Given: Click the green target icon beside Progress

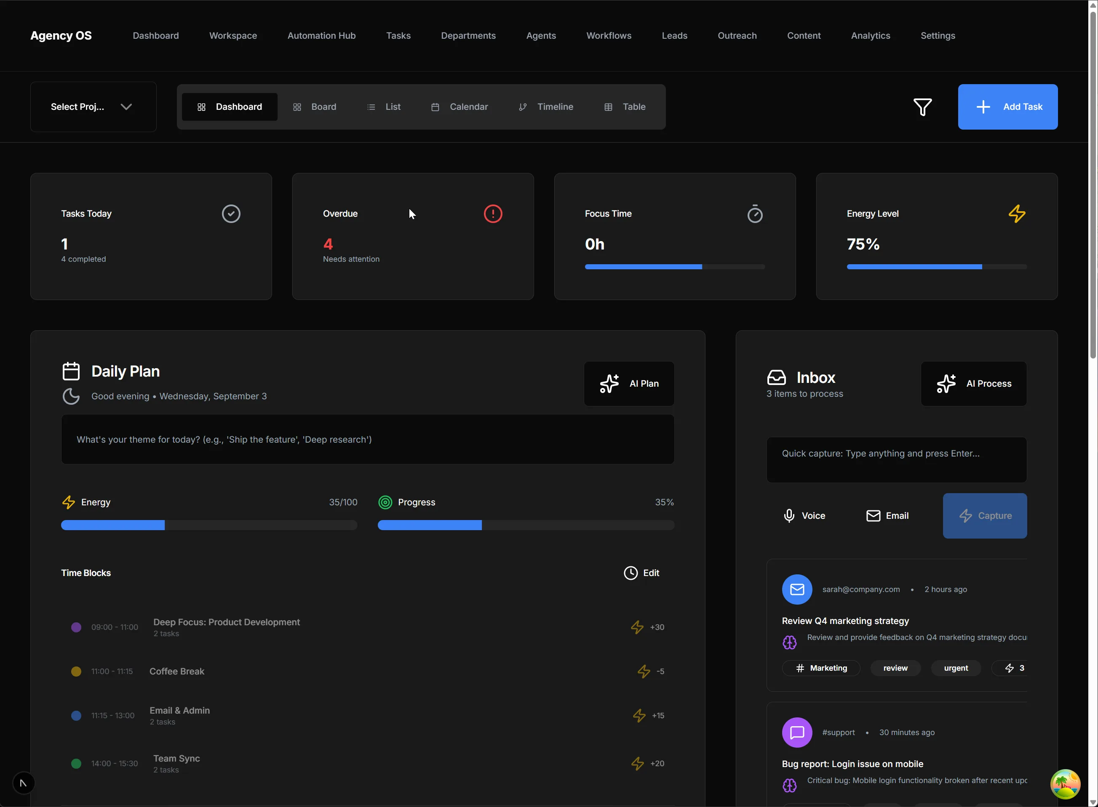Looking at the screenshot, I should (385, 502).
